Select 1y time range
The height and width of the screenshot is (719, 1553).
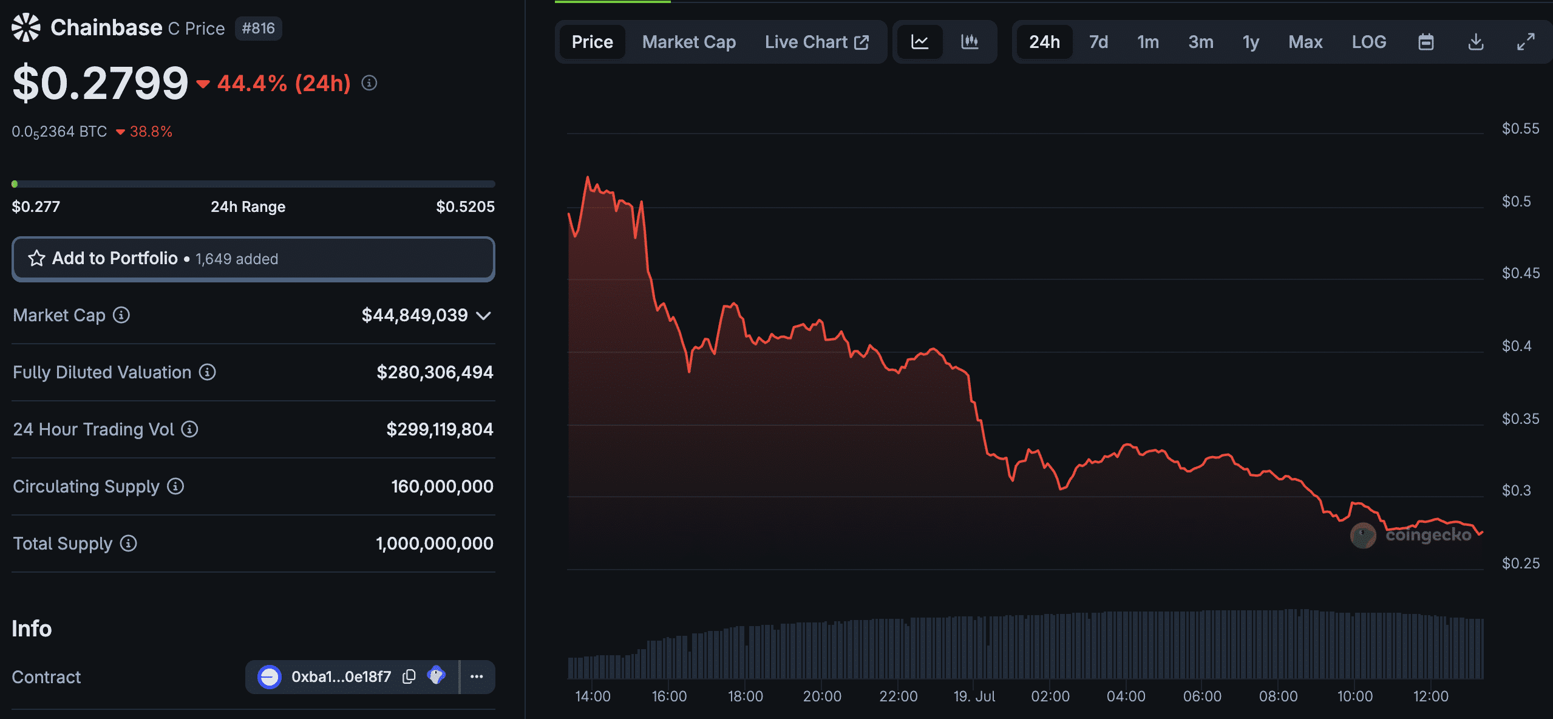point(1251,42)
